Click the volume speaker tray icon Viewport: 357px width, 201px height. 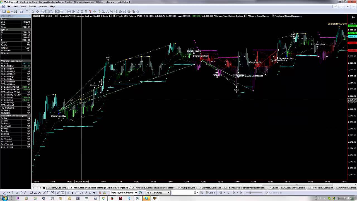[x=338, y=198]
